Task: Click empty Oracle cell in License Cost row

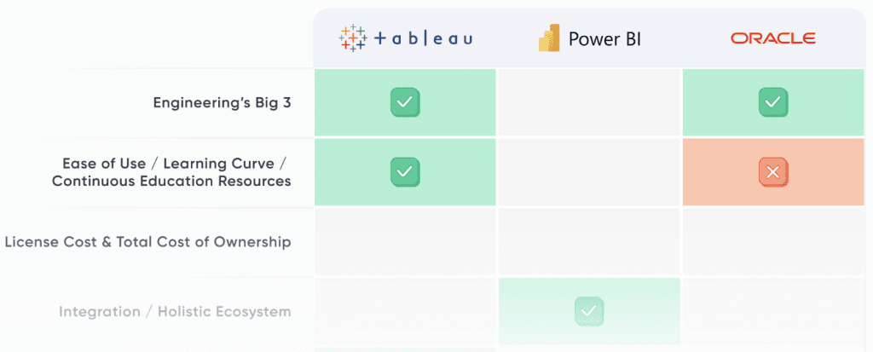Action: [x=772, y=242]
